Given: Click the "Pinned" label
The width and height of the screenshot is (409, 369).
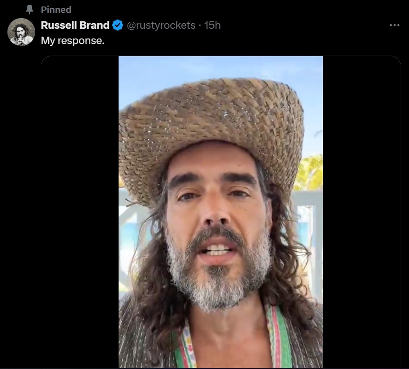Looking at the screenshot, I should 56,10.
